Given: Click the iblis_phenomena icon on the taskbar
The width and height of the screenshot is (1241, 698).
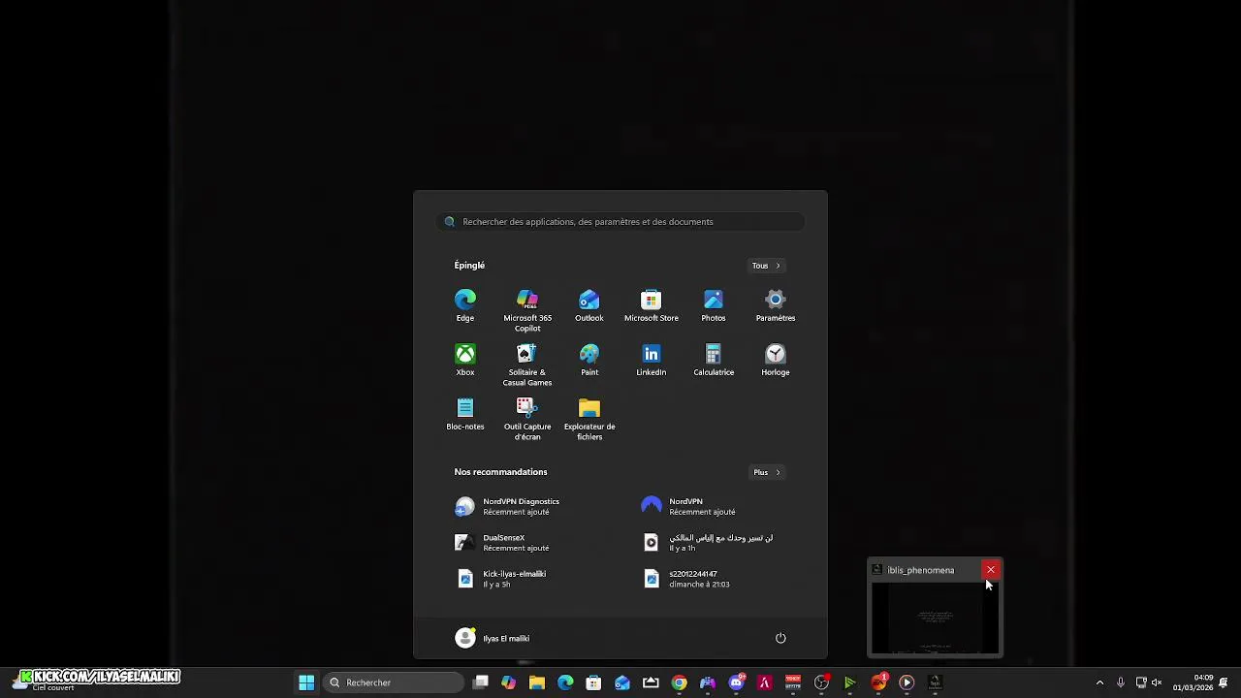Looking at the screenshot, I should [935, 682].
